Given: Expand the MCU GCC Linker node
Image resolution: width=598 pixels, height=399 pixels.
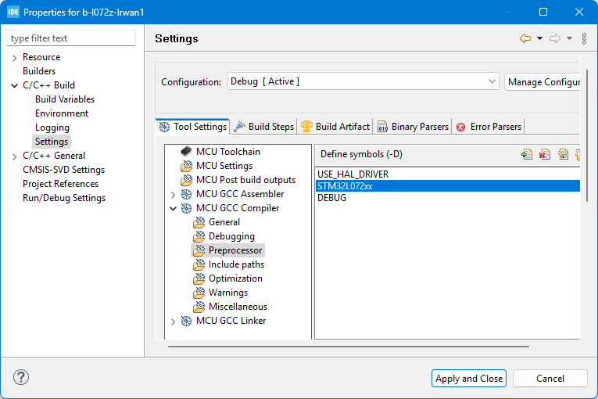Looking at the screenshot, I should click(x=174, y=321).
